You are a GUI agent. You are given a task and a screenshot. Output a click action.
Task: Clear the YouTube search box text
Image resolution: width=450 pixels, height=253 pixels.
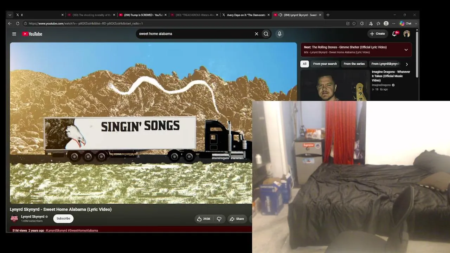(256, 34)
